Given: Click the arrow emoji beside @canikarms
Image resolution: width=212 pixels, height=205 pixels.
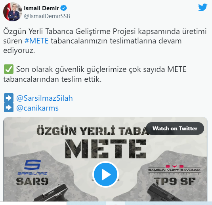Looking at the screenshot, I should tap(9, 107).
